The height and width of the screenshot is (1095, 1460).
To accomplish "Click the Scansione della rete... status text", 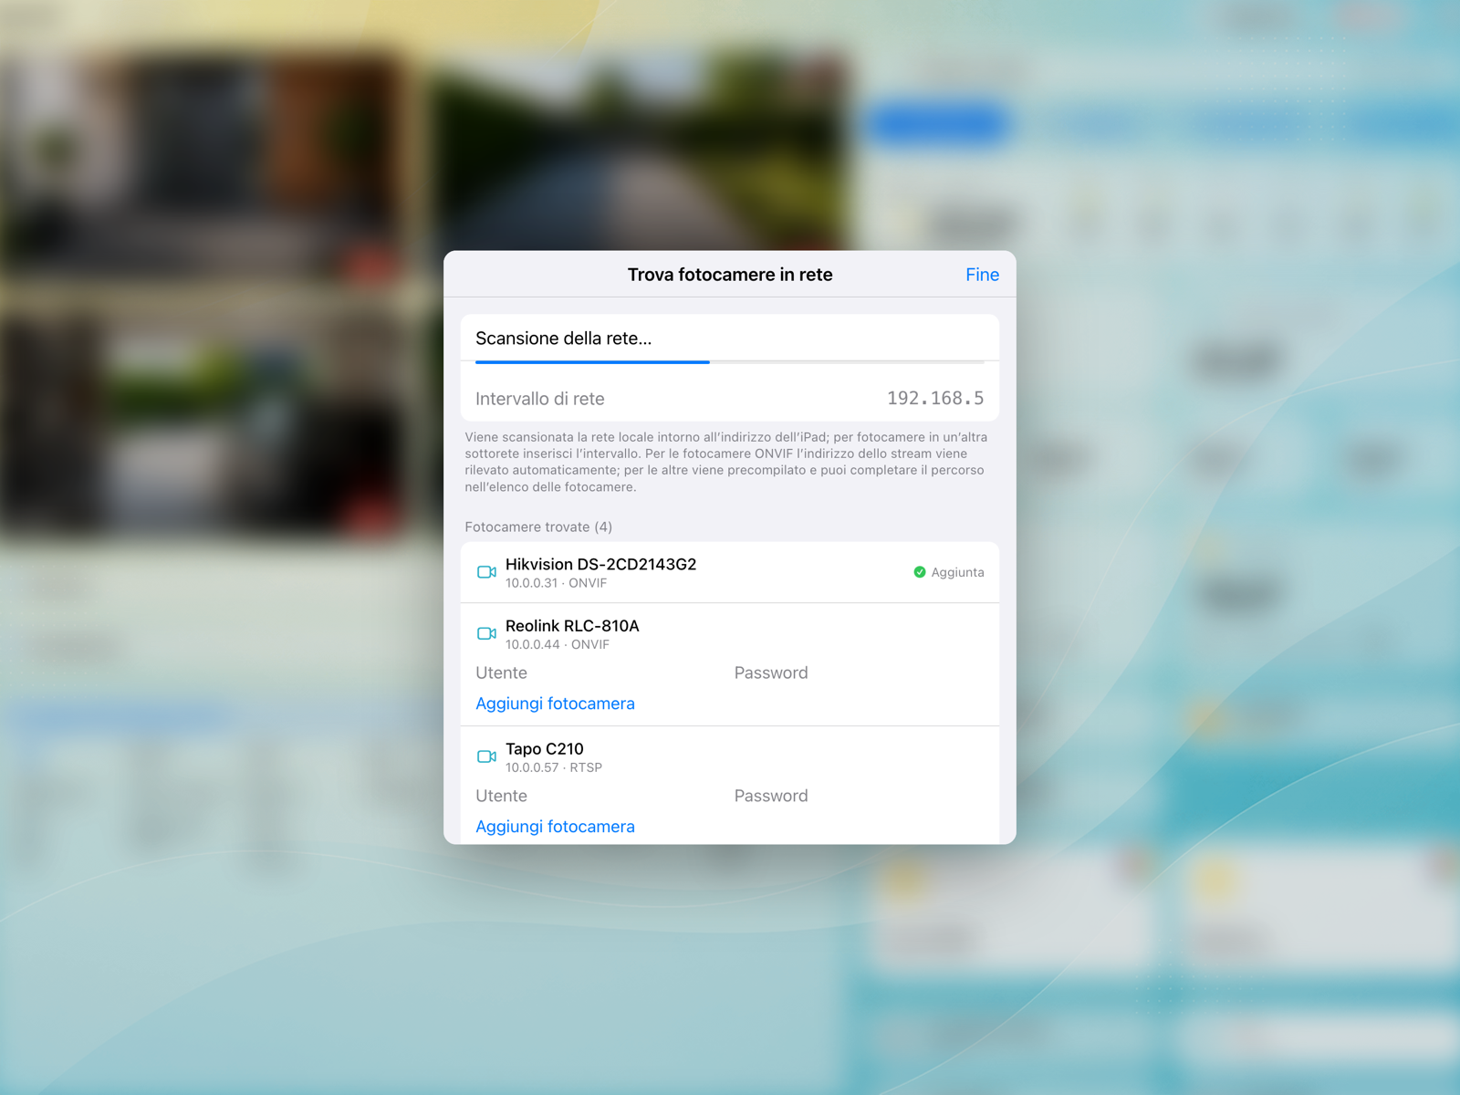I will coord(563,339).
